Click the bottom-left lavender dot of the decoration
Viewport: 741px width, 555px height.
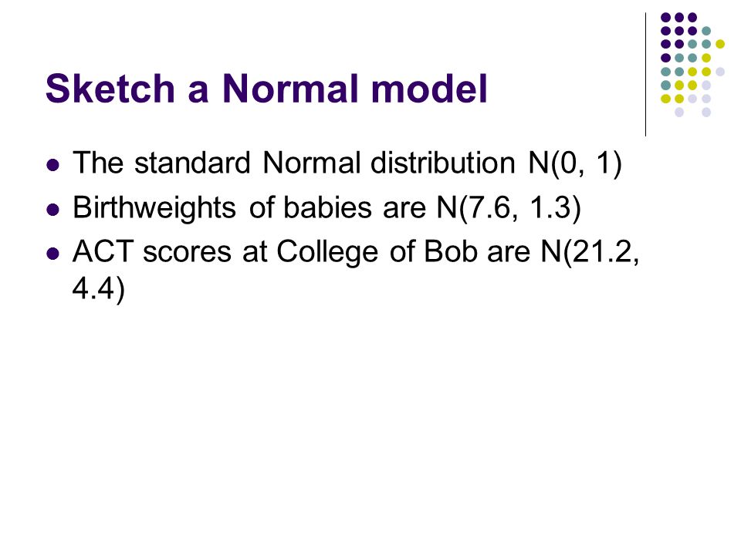[x=679, y=113]
